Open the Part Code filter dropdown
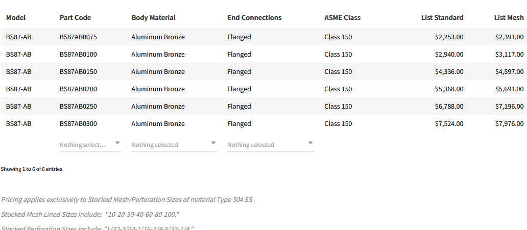Viewport: 527px width, 230px height. click(84, 144)
